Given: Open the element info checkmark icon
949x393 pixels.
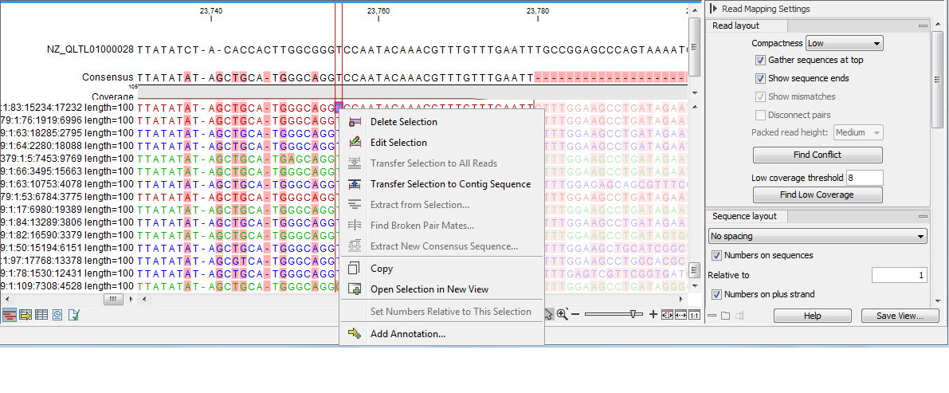Looking at the screenshot, I should click(x=74, y=315).
